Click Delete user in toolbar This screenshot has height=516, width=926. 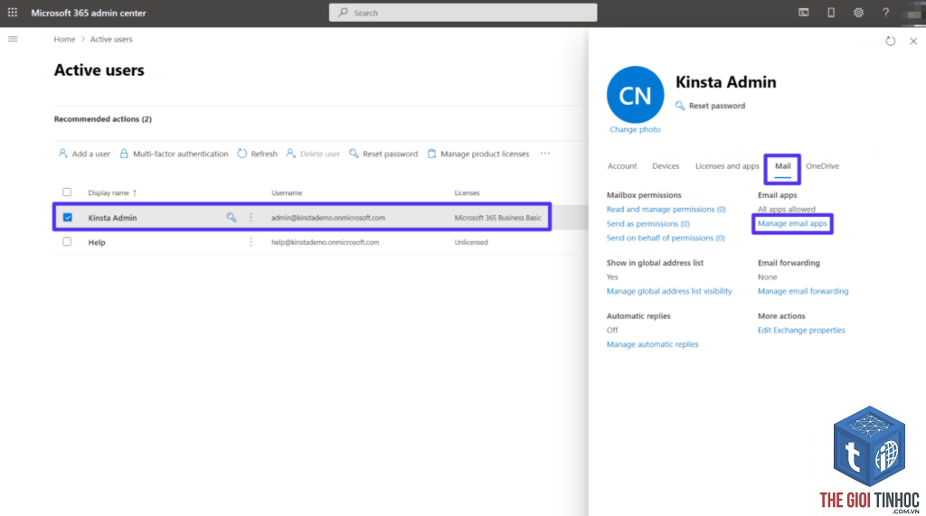click(x=313, y=154)
